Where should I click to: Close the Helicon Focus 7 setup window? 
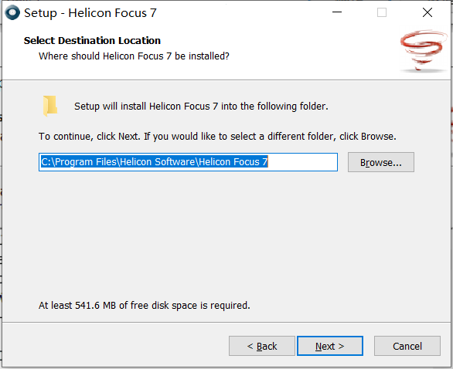(427, 12)
